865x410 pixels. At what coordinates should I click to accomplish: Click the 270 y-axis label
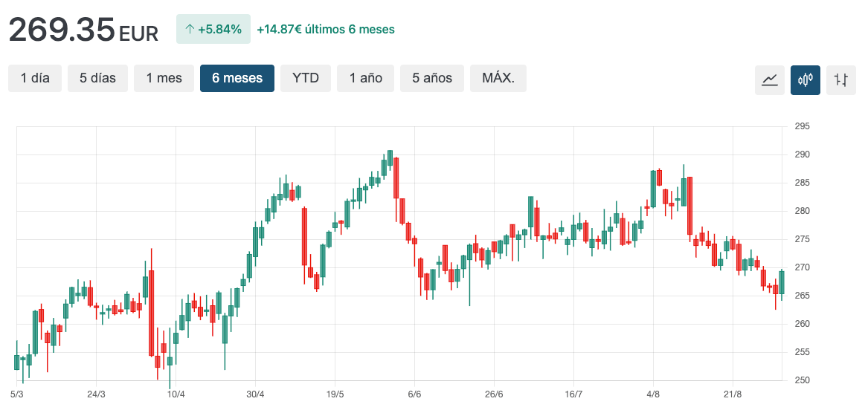802,267
